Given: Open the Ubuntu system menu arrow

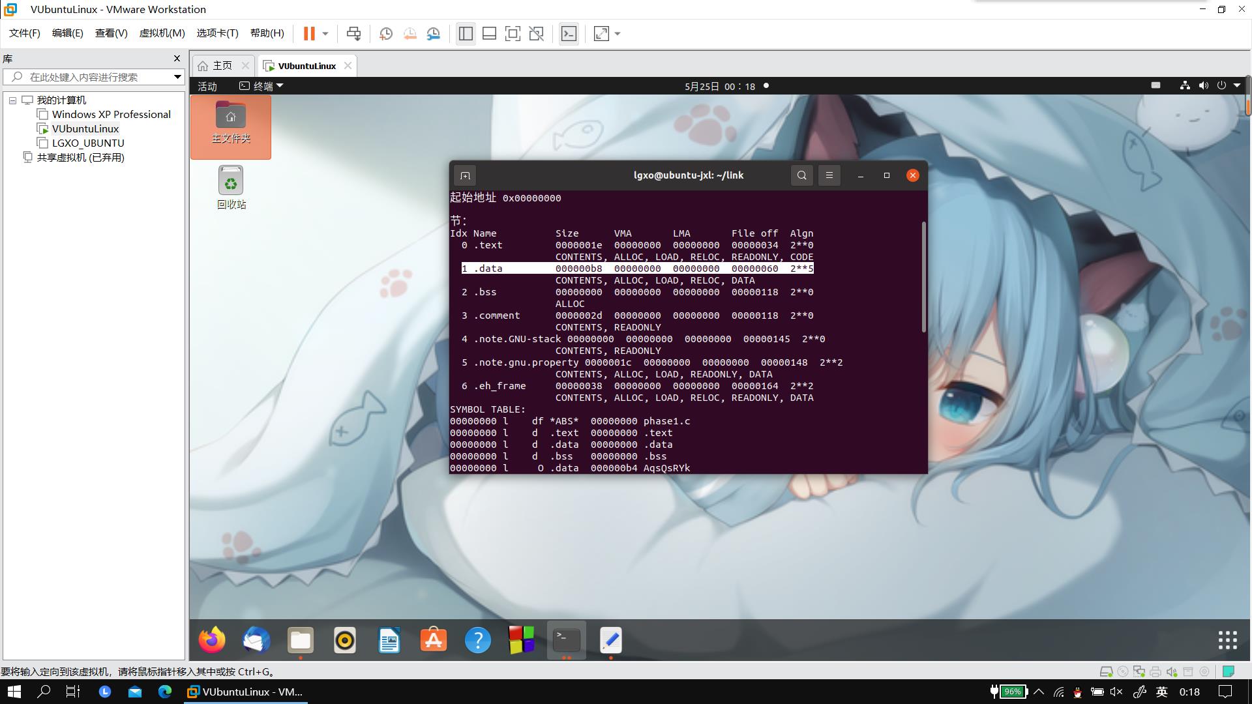Looking at the screenshot, I should 1237,85.
